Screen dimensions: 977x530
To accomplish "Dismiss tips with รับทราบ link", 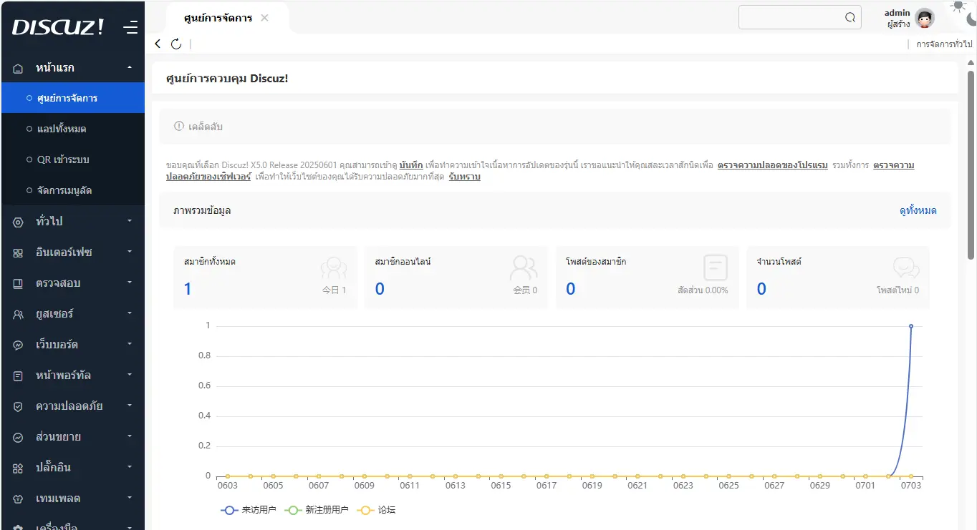I will tap(464, 177).
